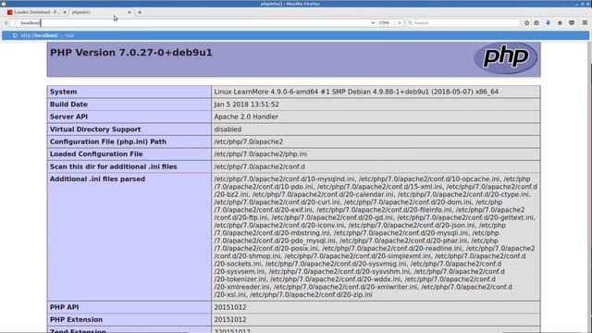Click the browser back arrow button

[6, 23]
